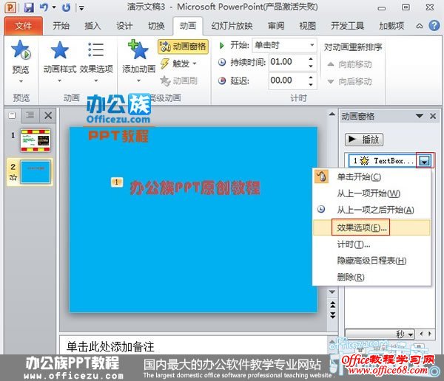This screenshot has height=381, width=444.
Task: Select the TextBox animation entry
Action: [383, 161]
